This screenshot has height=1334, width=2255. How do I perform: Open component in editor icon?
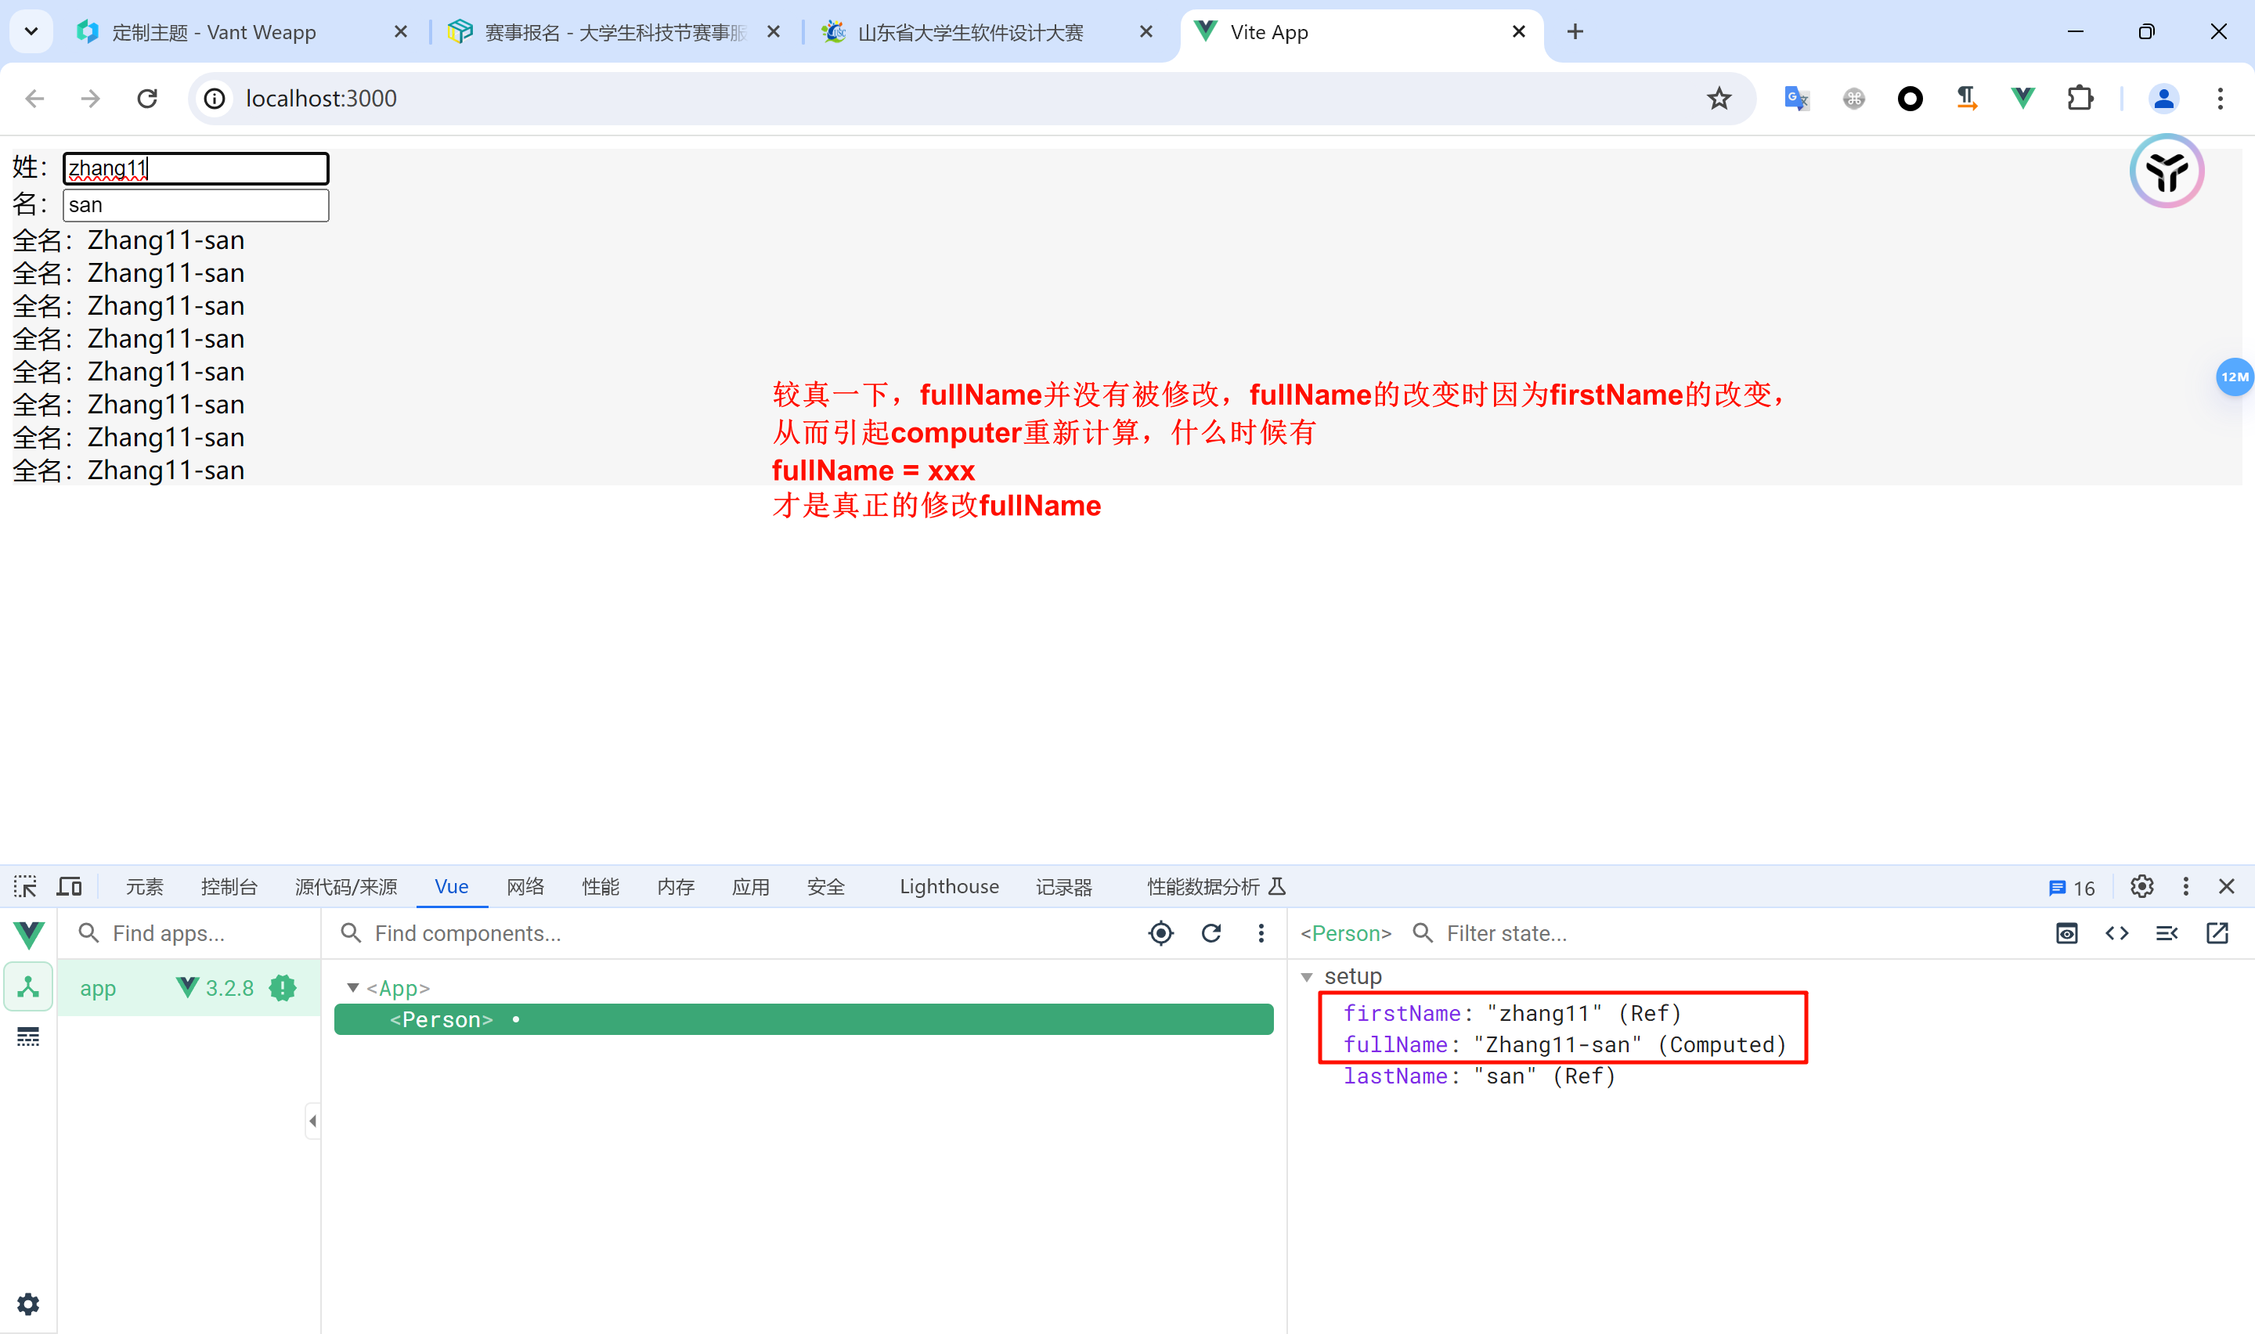pyautogui.click(x=2217, y=933)
